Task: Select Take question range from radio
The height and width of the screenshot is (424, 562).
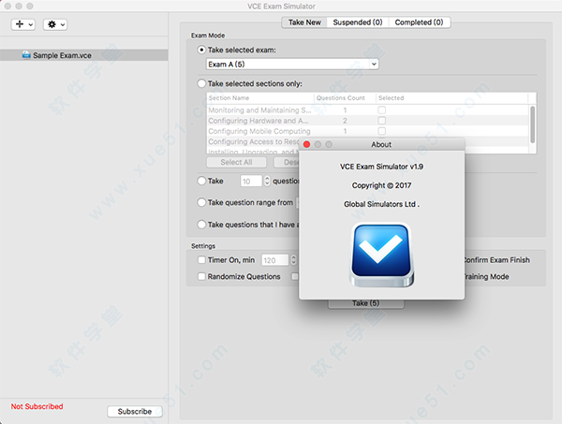Action: pos(201,203)
